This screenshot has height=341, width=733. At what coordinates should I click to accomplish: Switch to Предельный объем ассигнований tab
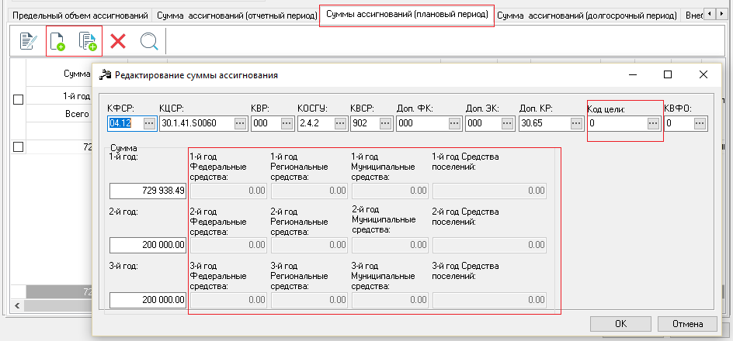coord(81,15)
